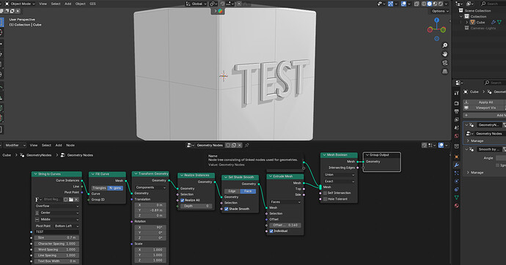Select rendered viewport shading mode
This screenshot has height=265, width=506.
pyautogui.click(x=441, y=4)
